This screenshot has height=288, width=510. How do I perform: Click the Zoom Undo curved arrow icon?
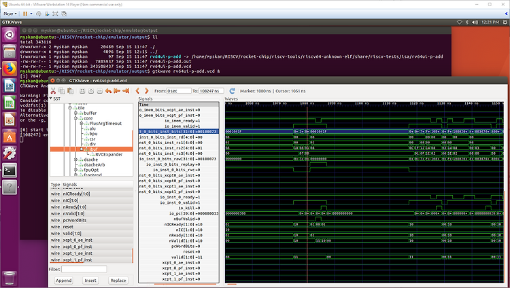108,91
